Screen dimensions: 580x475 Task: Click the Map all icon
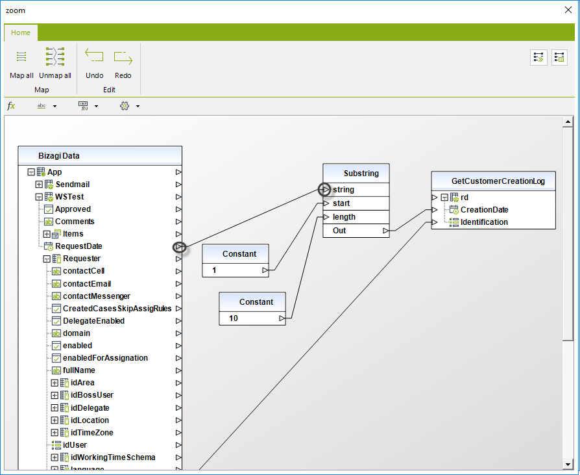coord(21,57)
